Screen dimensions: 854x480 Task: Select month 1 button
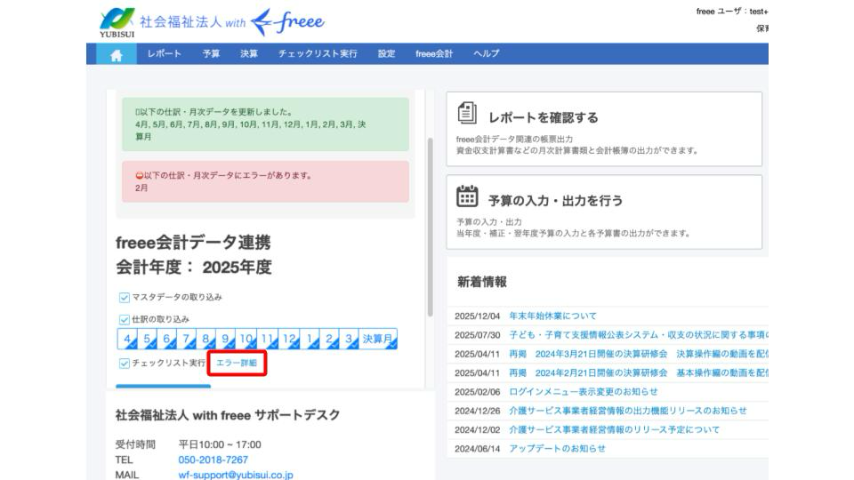(310, 339)
